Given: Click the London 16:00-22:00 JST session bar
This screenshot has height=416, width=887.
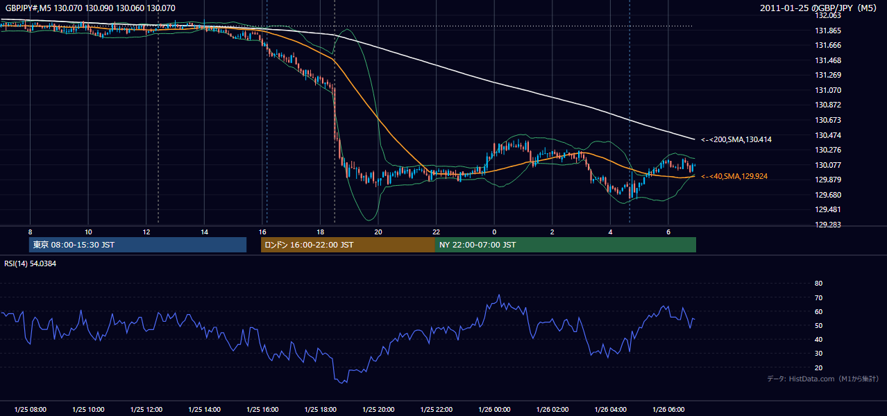Looking at the screenshot, I should point(348,245).
